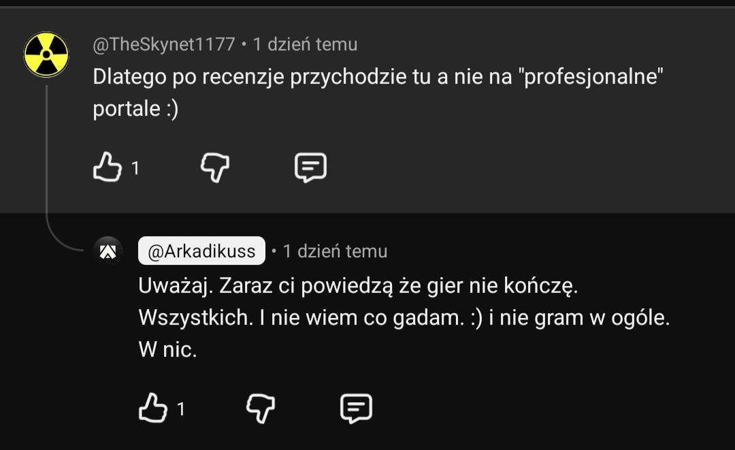Click the like count on TheSkynet1177's comment
The height and width of the screenshot is (450, 735).
[135, 167]
